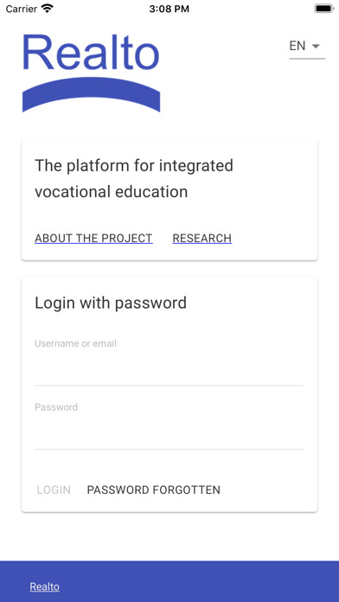Tap the Wi-Fi icon in the status bar
Screen dimensions: 339x602
point(48,9)
